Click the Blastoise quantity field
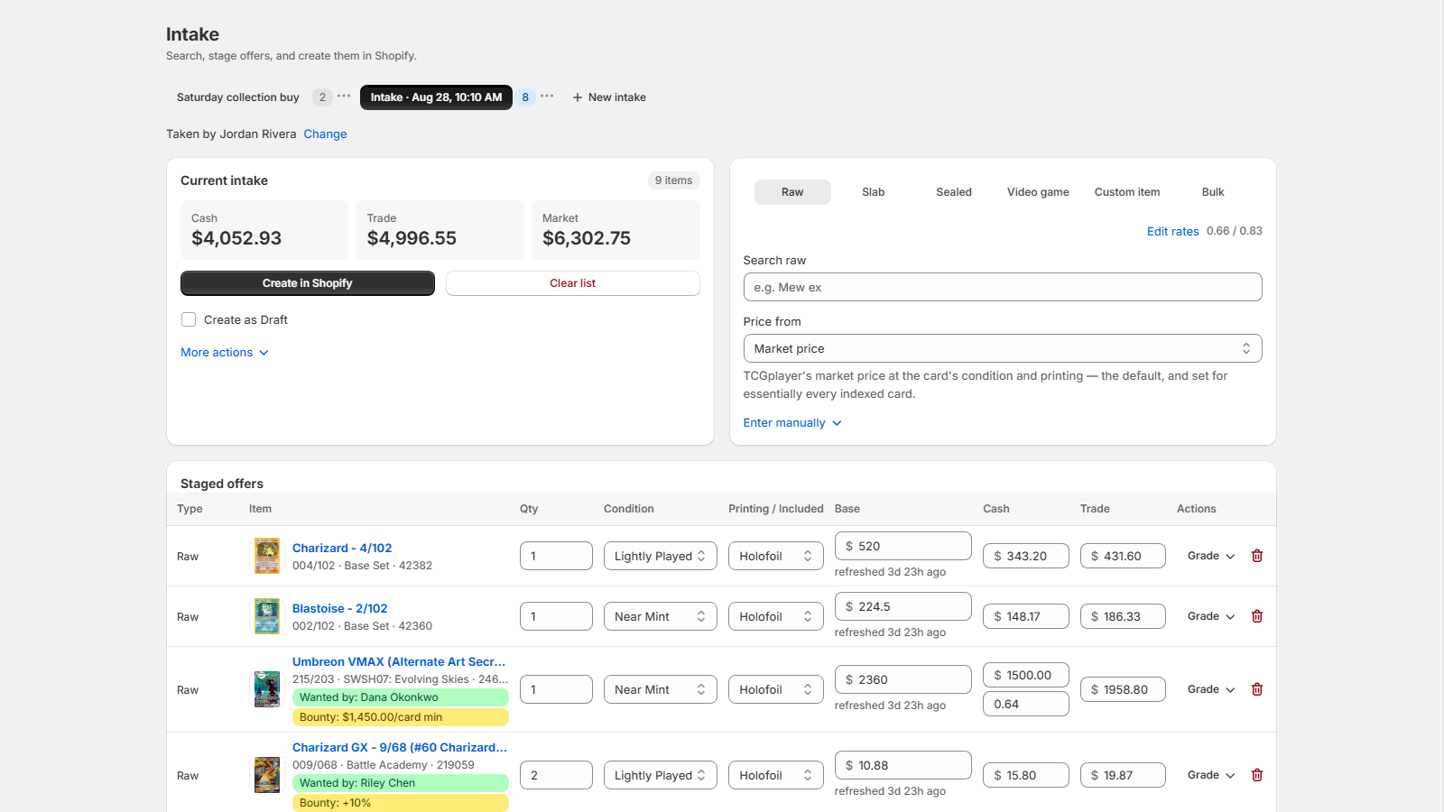This screenshot has height=812, width=1444. pyautogui.click(x=556, y=616)
